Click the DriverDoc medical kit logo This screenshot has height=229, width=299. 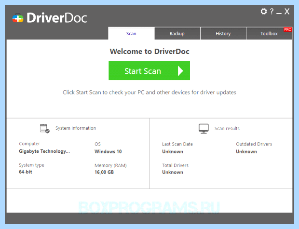coord(18,18)
